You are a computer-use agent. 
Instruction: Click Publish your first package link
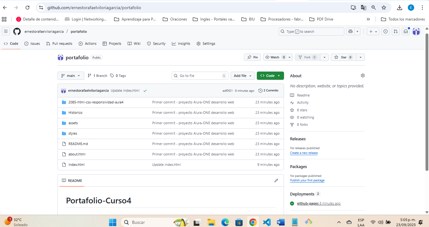pyautogui.click(x=307, y=180)
